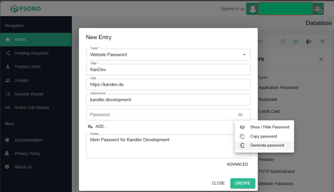Go to Trusted Users page

pos(27,67)
